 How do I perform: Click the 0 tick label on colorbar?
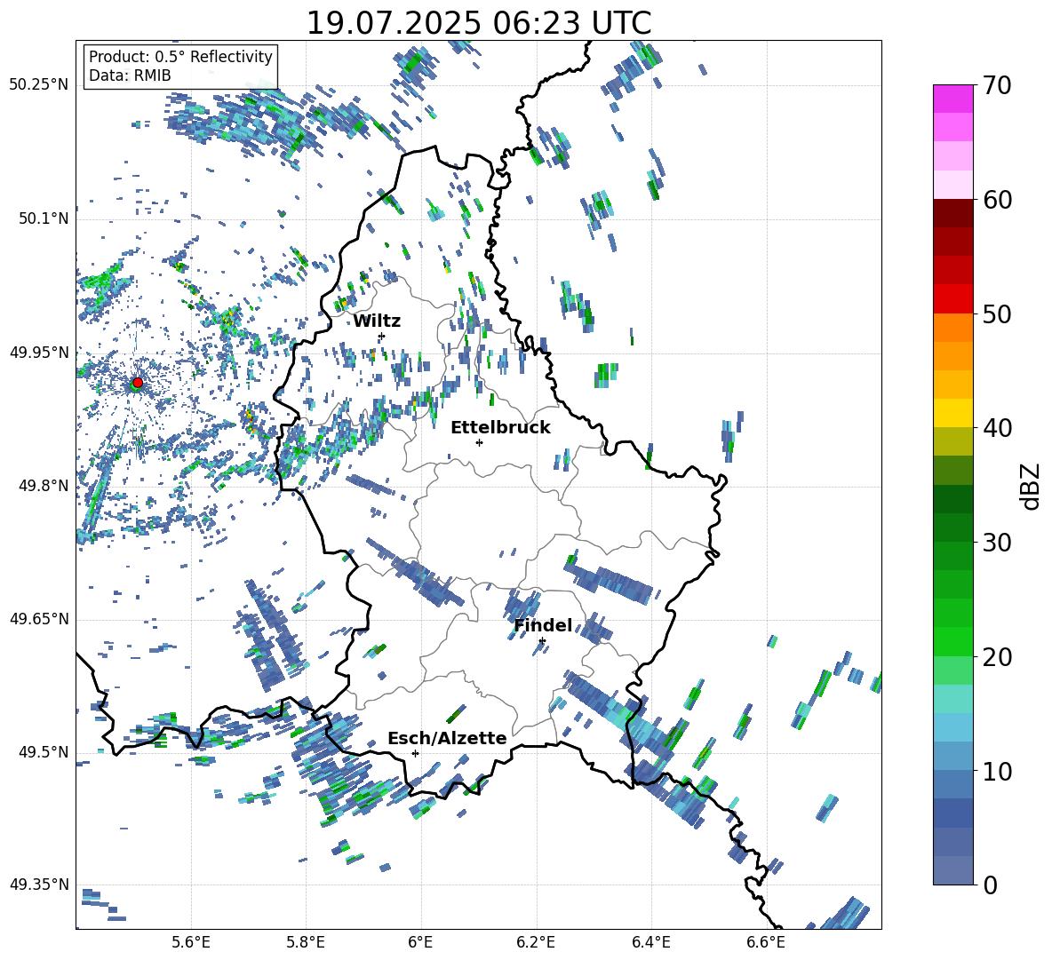tap(990, 885)
